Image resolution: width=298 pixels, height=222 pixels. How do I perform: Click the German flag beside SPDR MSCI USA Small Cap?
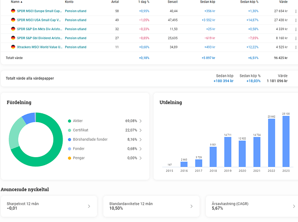pyautogui.click(x=13, y=20)
